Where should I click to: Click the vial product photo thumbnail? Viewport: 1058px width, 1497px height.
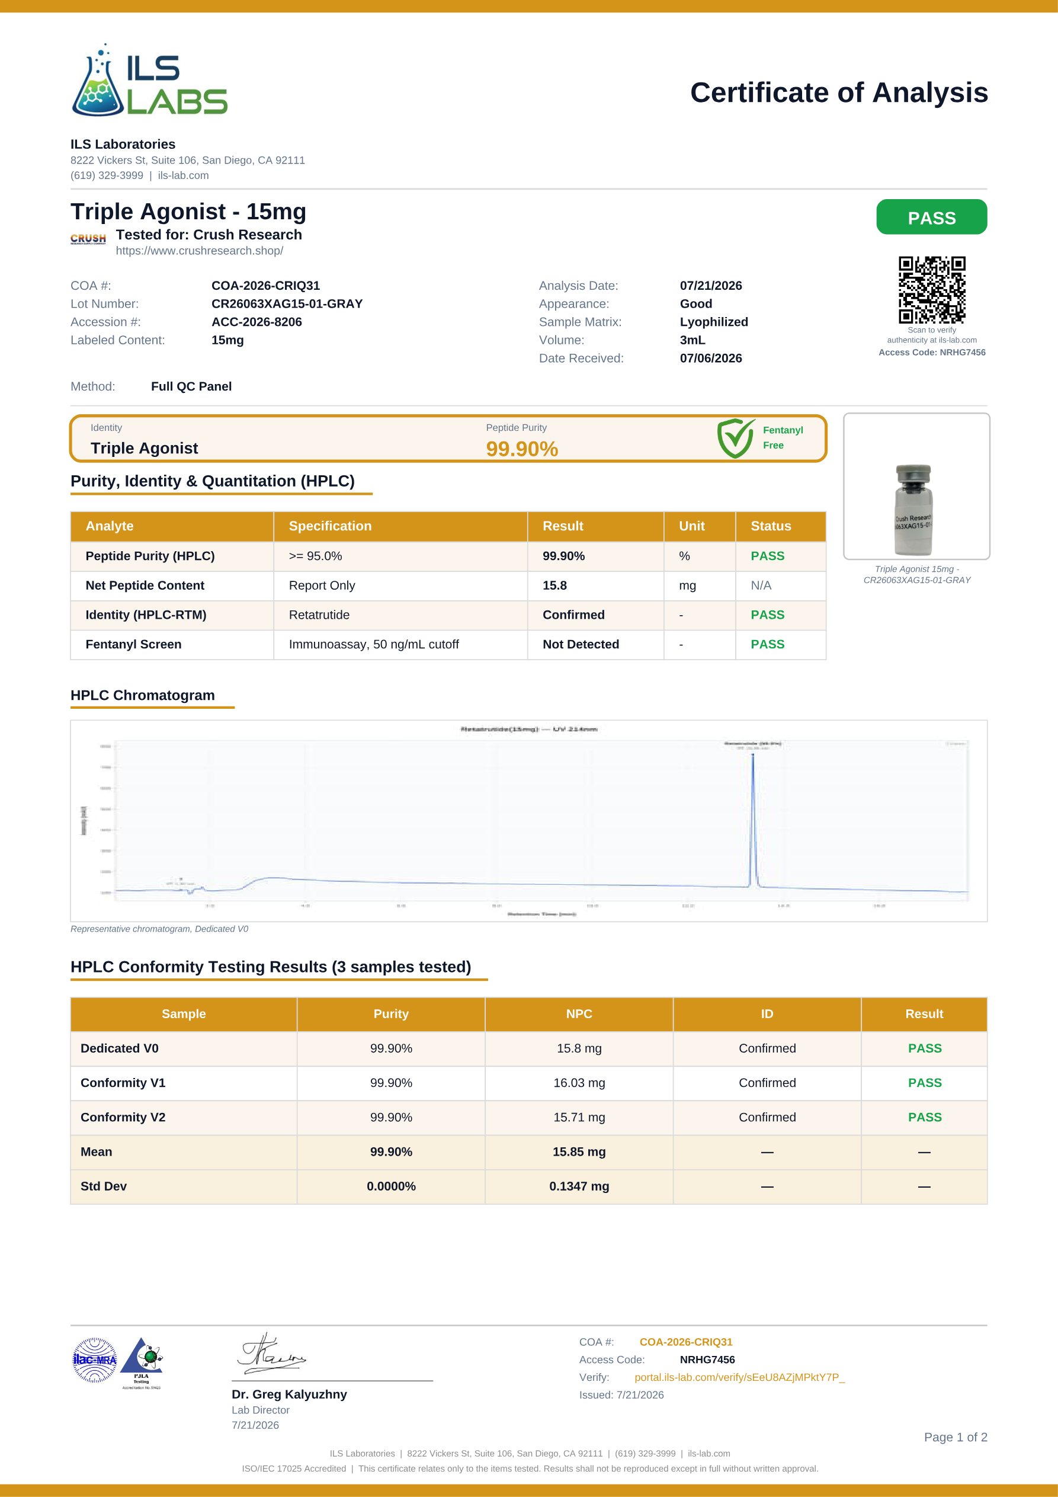[x=916, y=487]
